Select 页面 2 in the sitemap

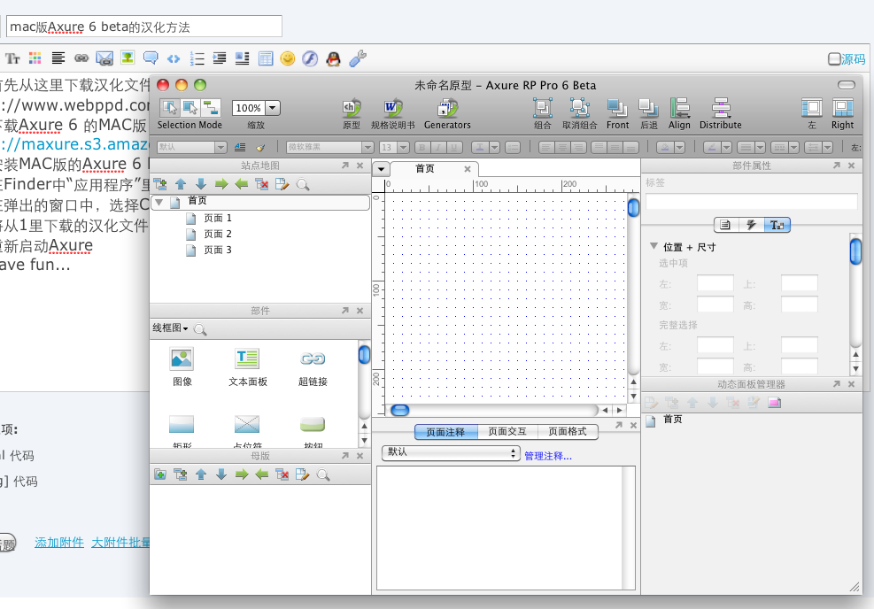(x=217, y=234)
